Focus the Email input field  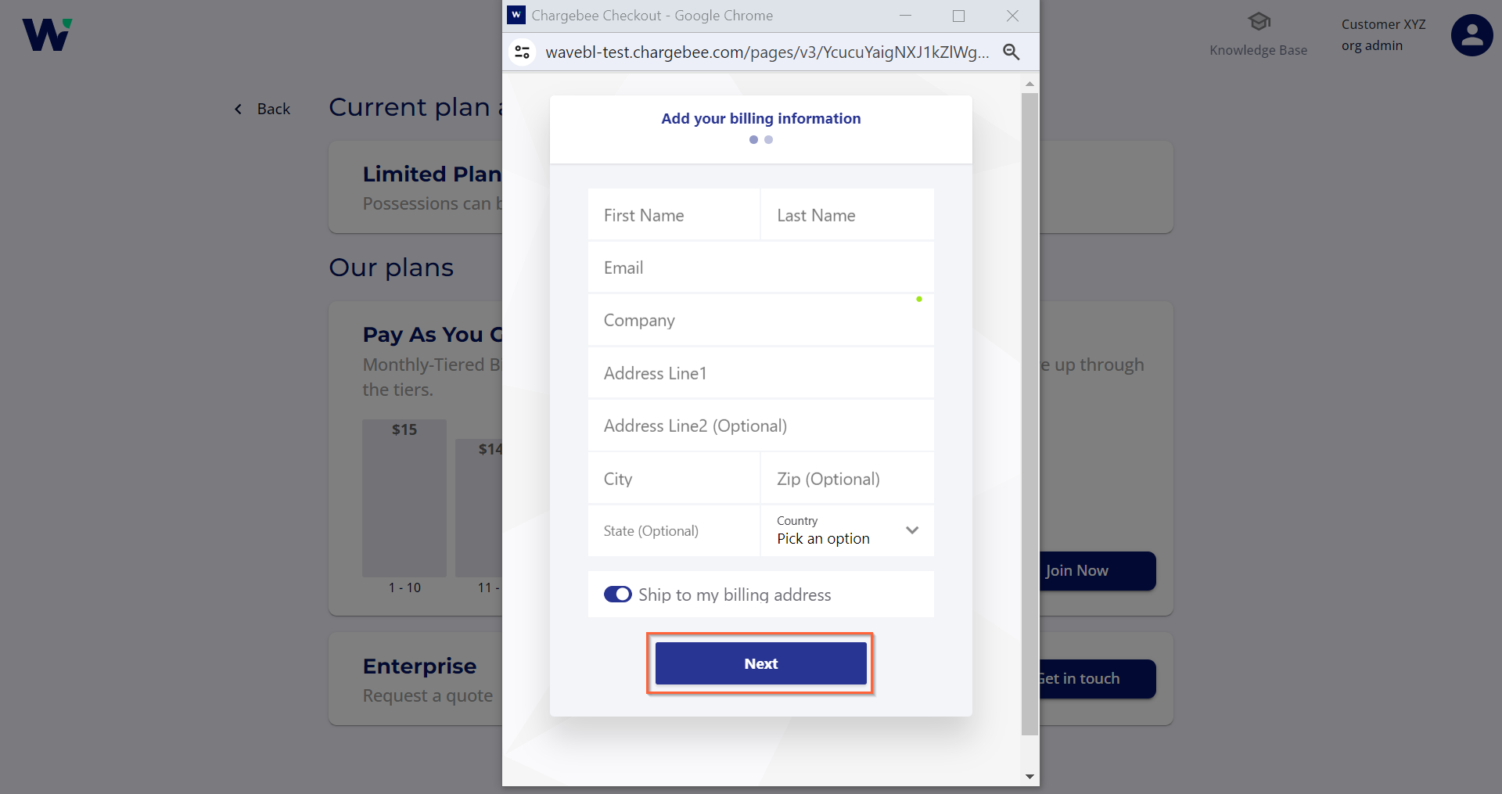pyautogui.click(x=761, y=268)
